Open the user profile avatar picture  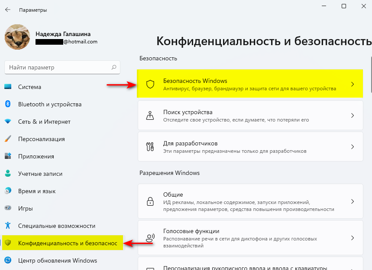pyautogui.click(x=17, y=37)
